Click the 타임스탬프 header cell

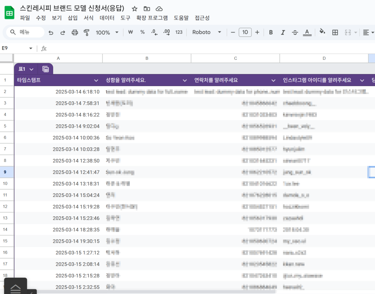click(58, 80)
